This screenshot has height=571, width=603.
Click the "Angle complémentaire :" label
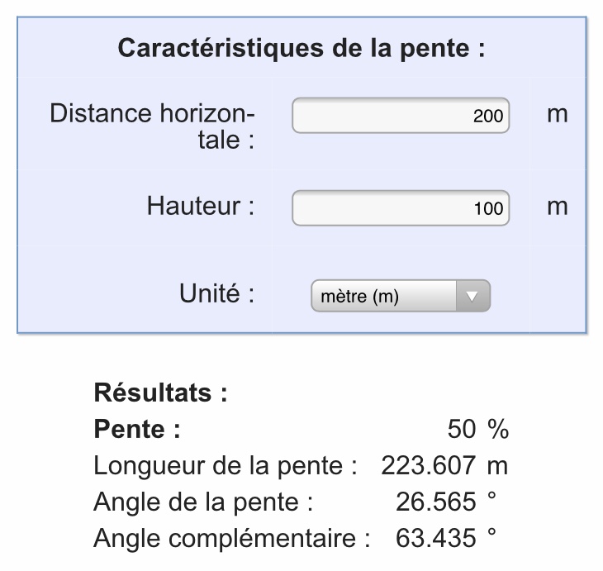click(x=231, y=539)
